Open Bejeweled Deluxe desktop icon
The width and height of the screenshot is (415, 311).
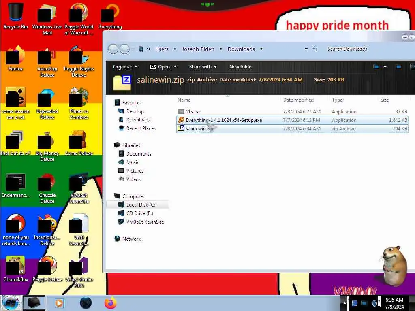click(47, 104)
